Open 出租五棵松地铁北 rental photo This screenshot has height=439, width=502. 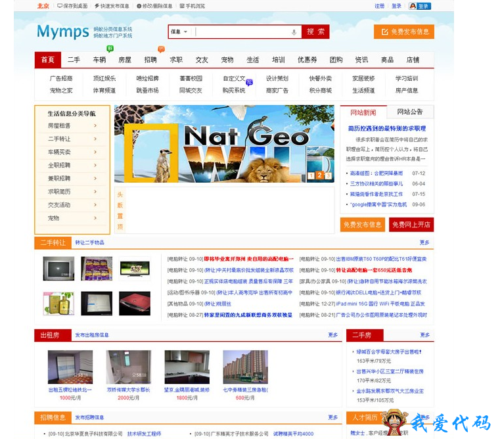(x=70, y=367)
